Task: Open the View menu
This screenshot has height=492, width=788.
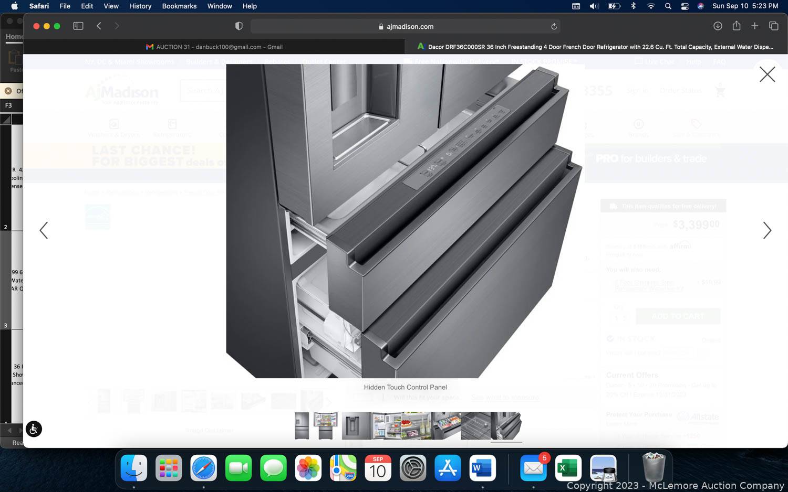Action: [x=111, y=6]
